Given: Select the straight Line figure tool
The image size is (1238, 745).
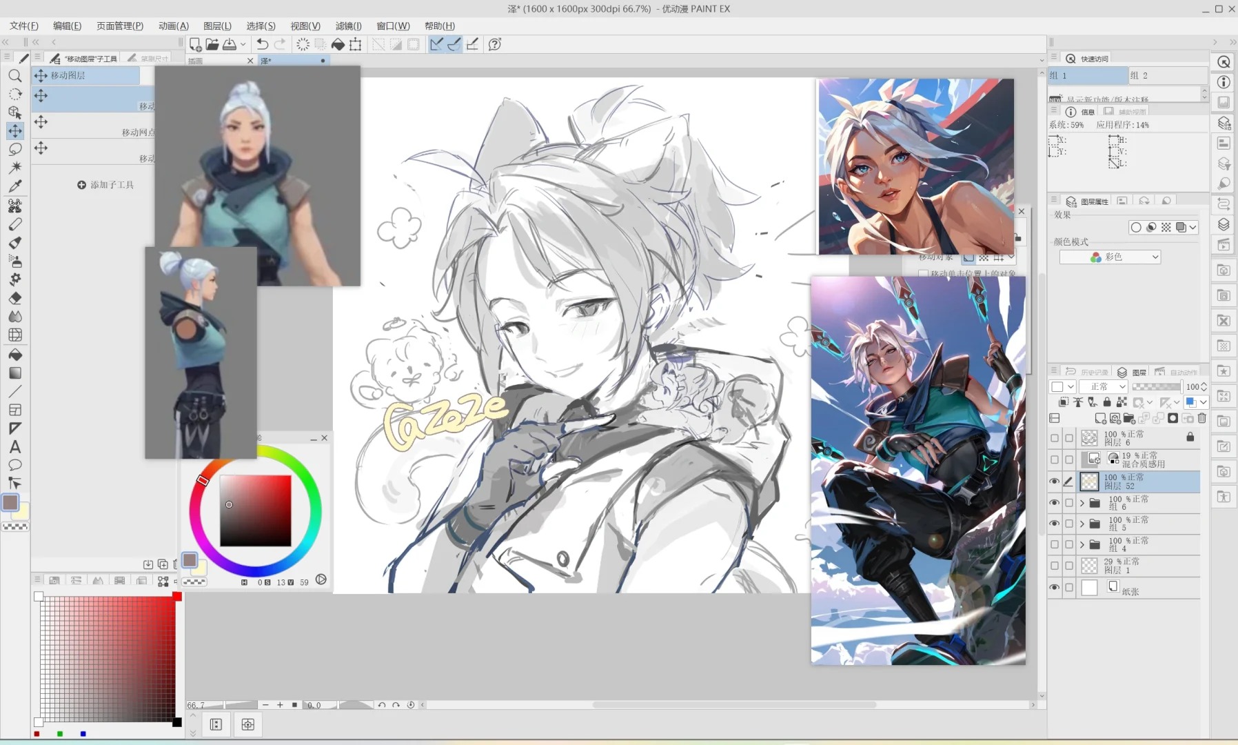Looking at the screenshot, I should pyautogui.click(x=15, y=392).
